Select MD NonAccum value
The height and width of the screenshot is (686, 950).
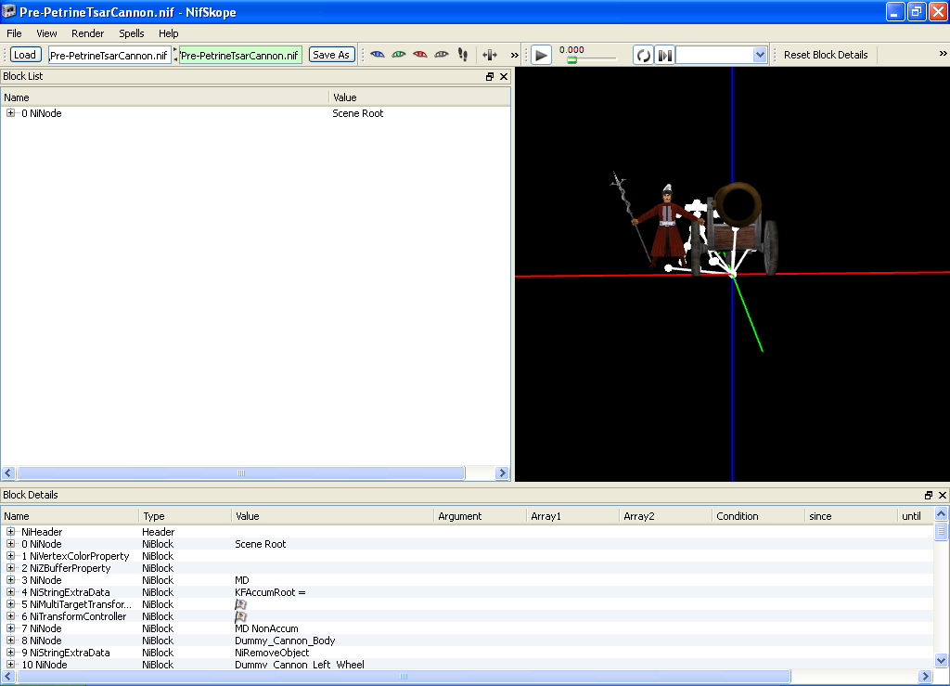pos(266,628)
